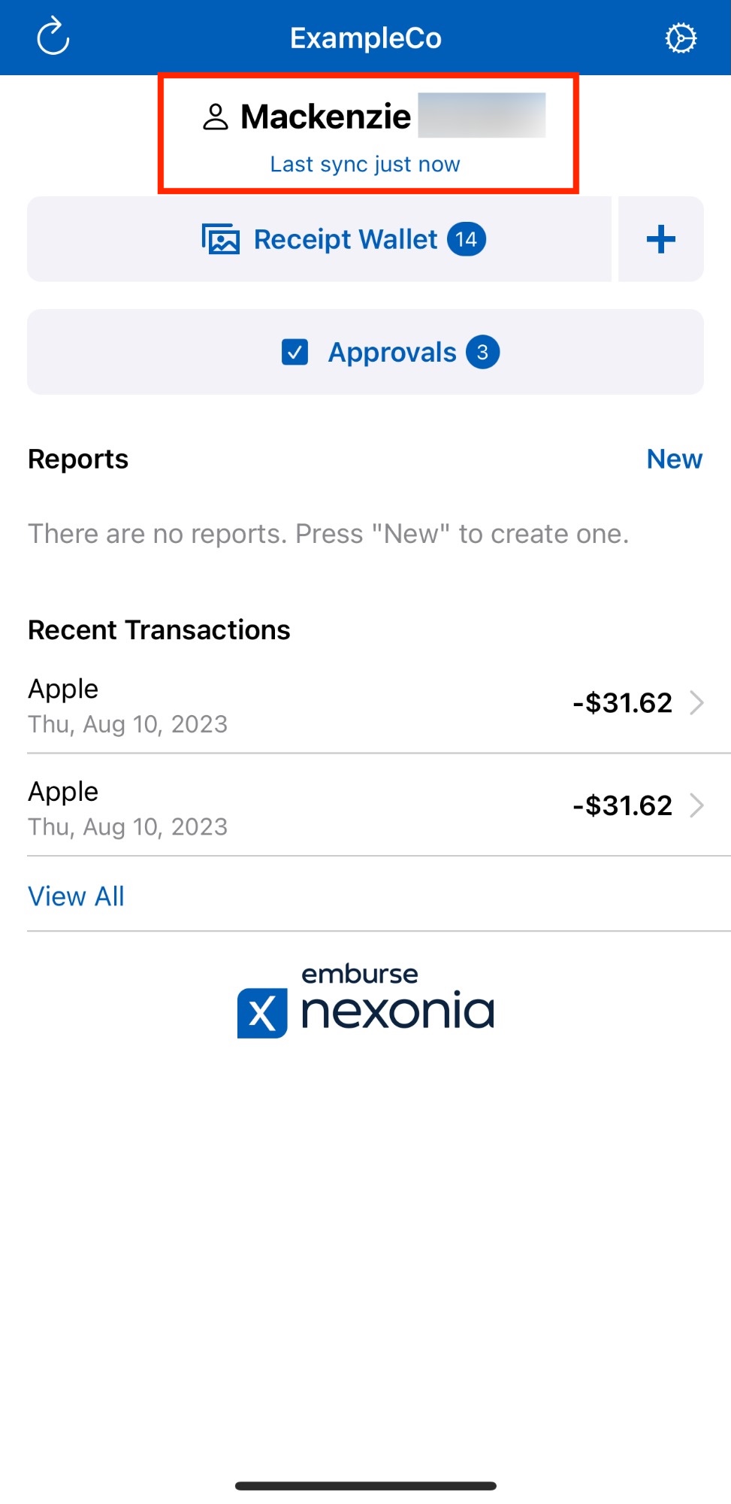Expand first Apple transaction chevron
Image resolution: width=731 pixels, height=1504 pixels.
coord(697,703)
